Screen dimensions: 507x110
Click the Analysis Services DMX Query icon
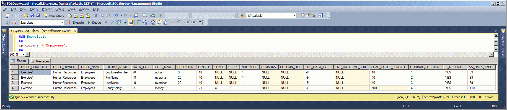click(82, 15)
